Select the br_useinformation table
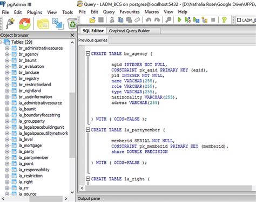Image resolution: width=256 pixels, height=202 pixels. tap(35, 97)
